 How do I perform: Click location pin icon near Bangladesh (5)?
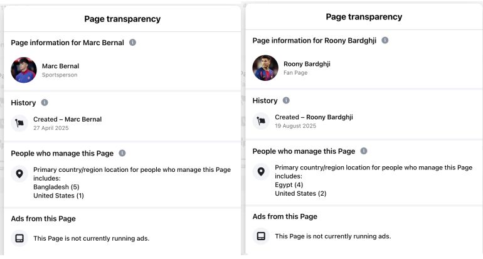pos(19,174)
